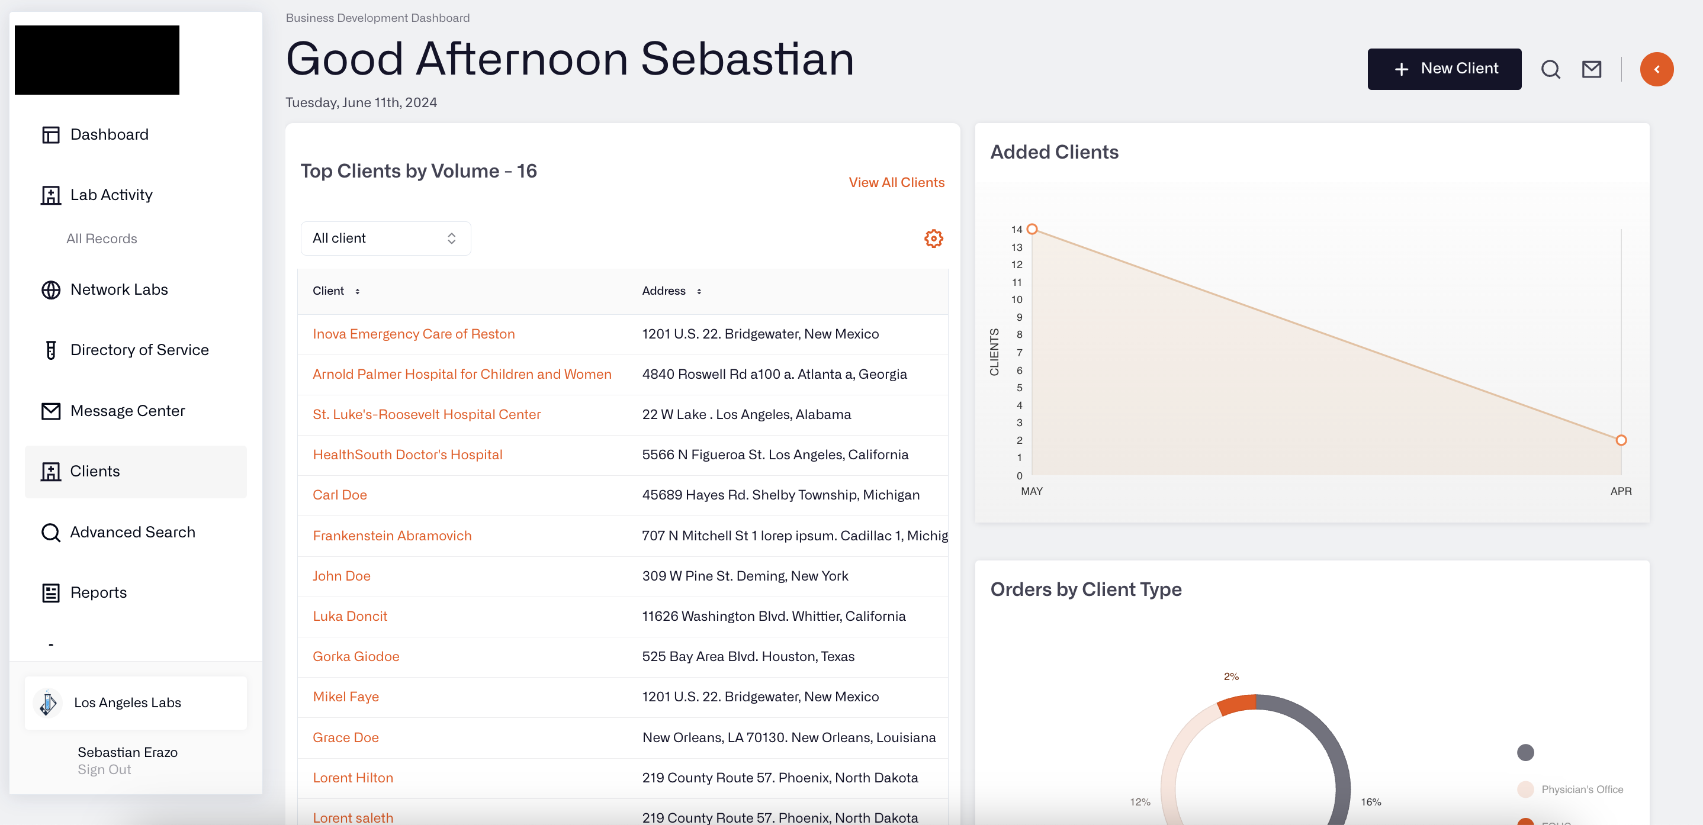This screenshot has height=825, width=1703.
Task: Click the search magnifier in top bar
Action: pyautogui.click(x=1551, y=69)
